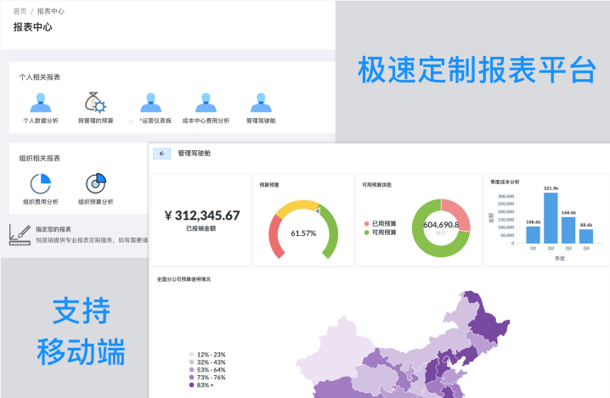Click 报表中心 breadcrumb item
Screen dimensions: 610x398
point(50,12)
